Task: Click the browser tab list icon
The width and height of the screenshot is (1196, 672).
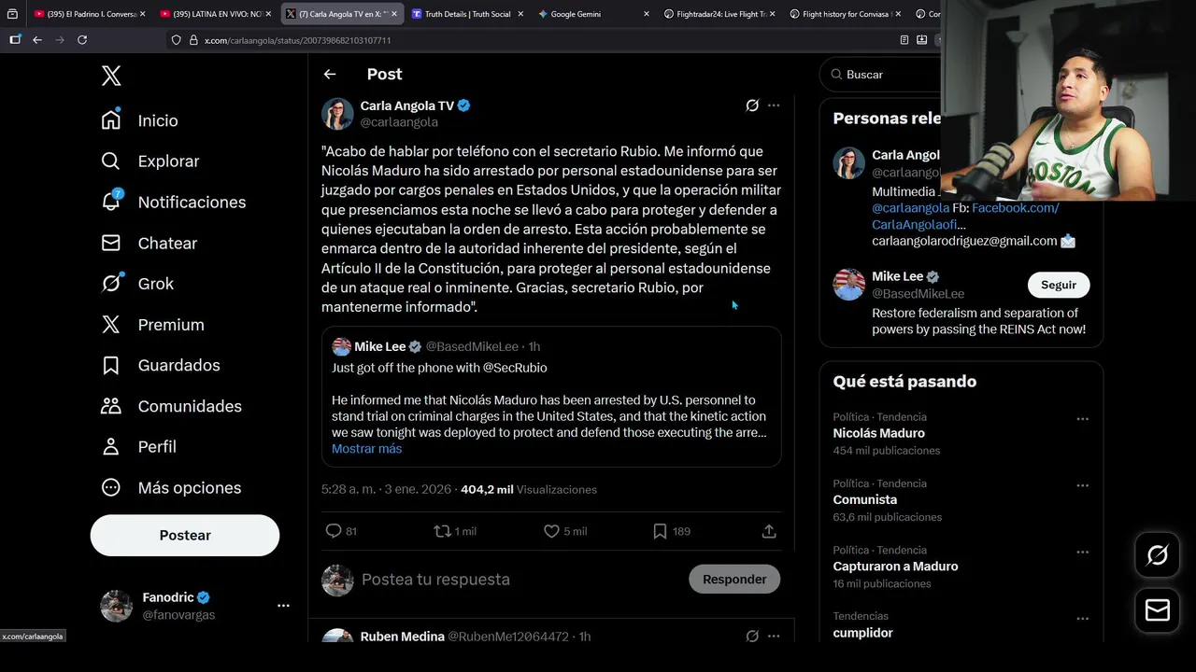Action: (x=12, y=14)
